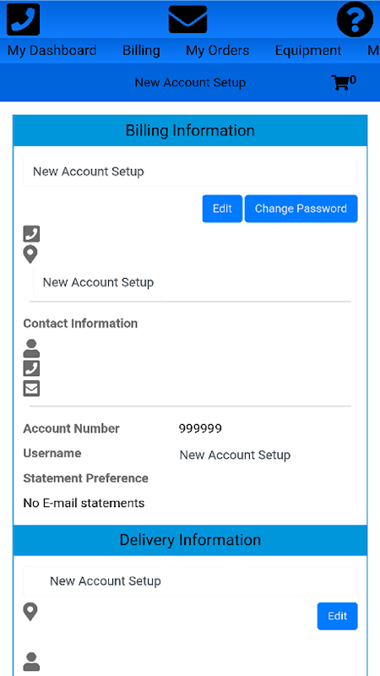Click the contact phone icon under Contact Information
The height and width of the screenshot is (676, 380).
pos(31,368)
